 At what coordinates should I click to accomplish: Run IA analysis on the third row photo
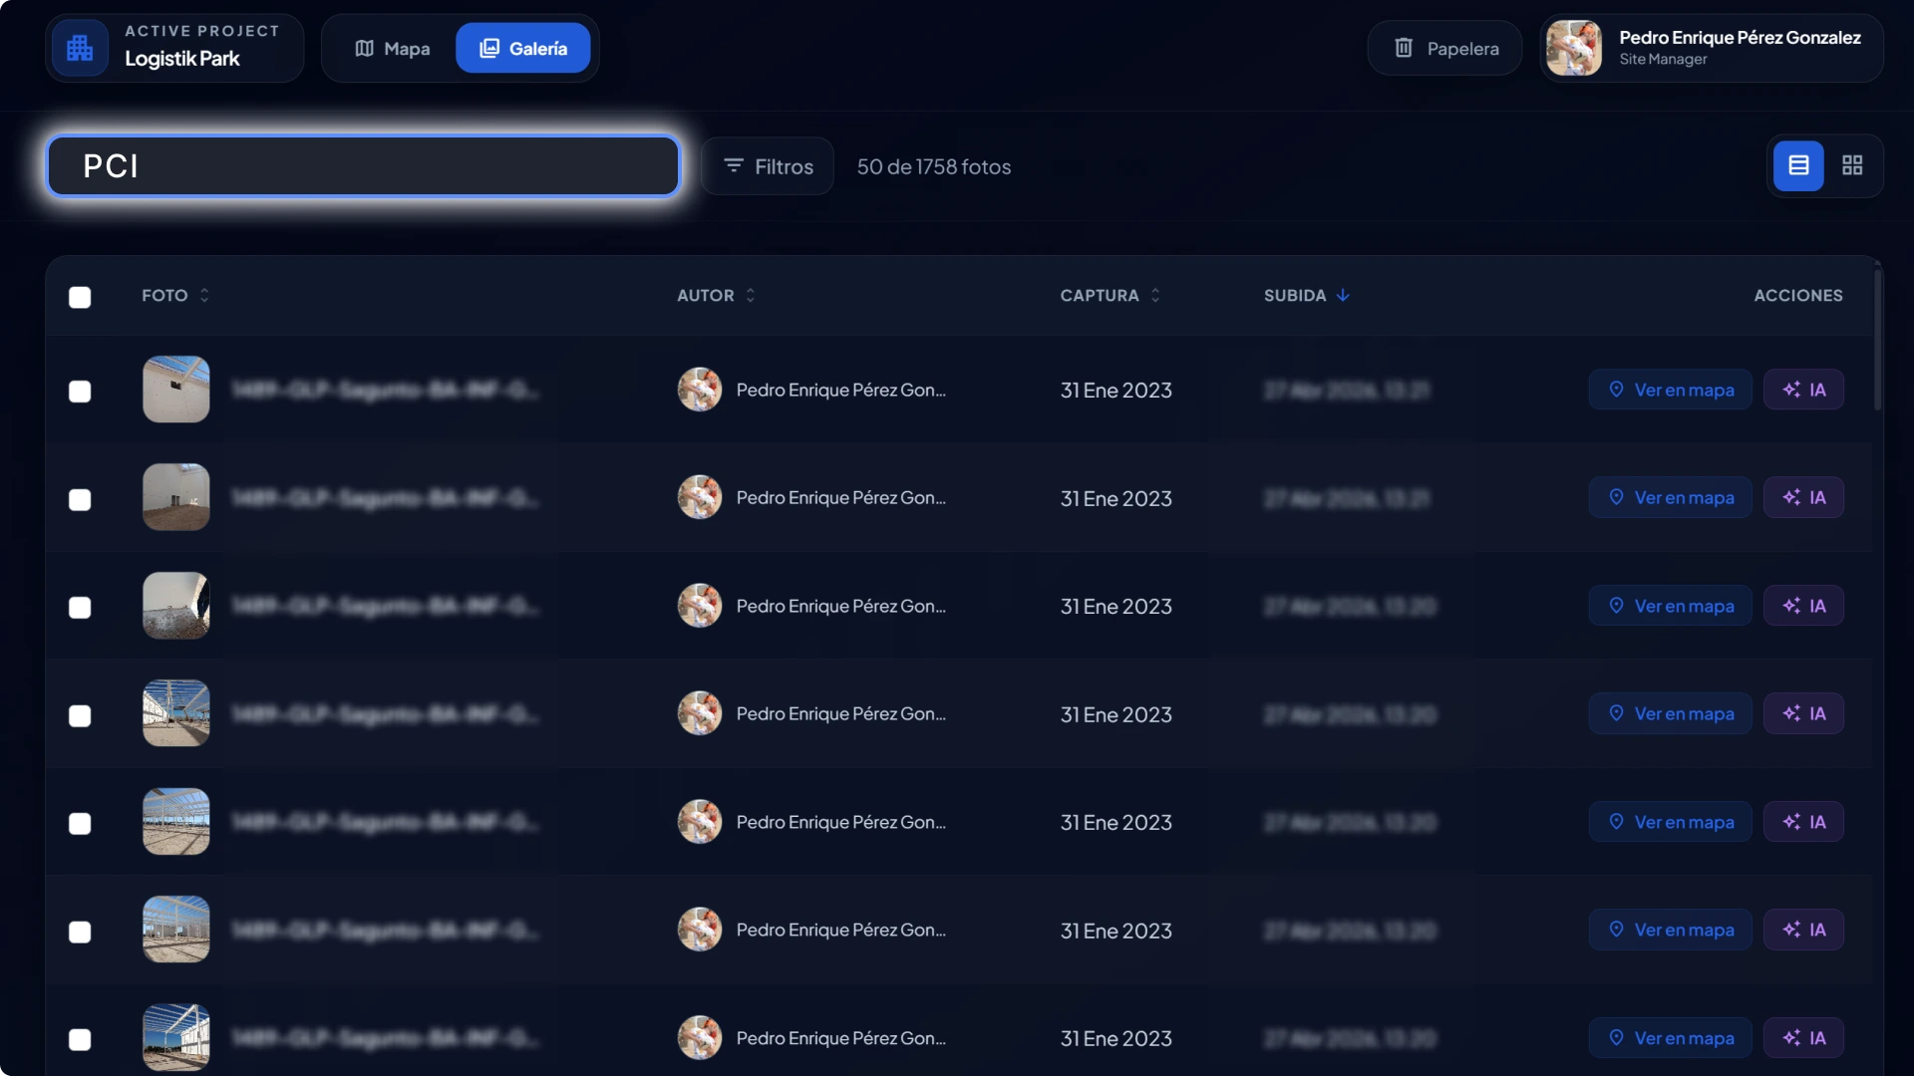point(1804,606)
